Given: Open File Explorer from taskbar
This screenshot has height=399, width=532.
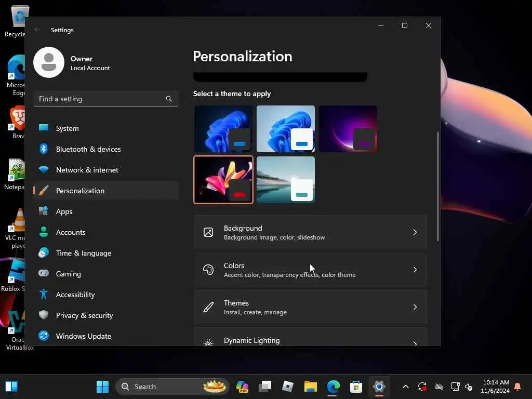Looking at the screenshot, I should pyautogui.click(x=311, y=387).
